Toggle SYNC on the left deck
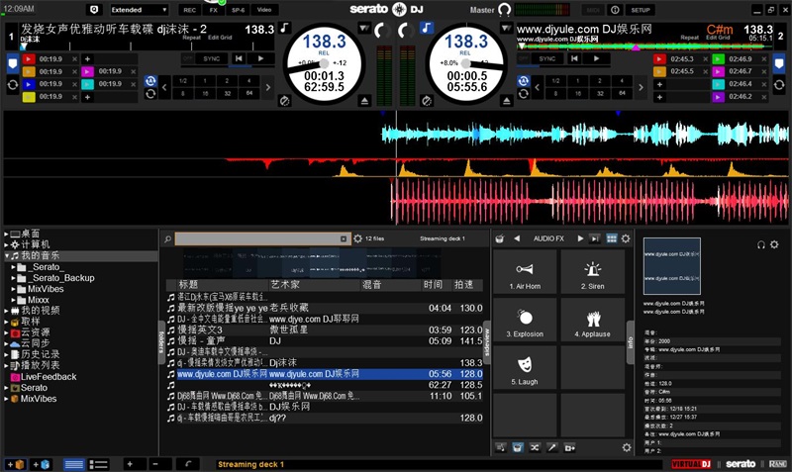The image size is (792, 472). point(211,59)
